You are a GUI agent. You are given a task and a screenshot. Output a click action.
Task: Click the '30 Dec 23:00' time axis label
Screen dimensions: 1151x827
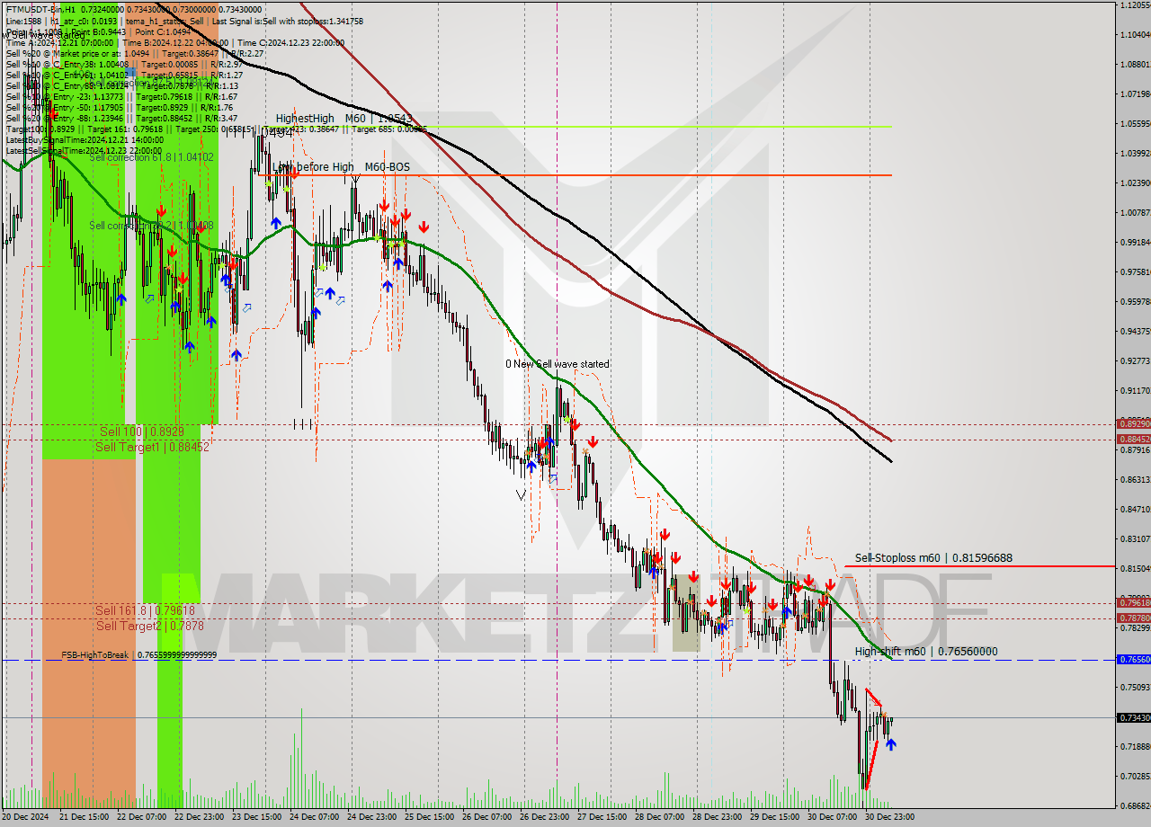890,817
